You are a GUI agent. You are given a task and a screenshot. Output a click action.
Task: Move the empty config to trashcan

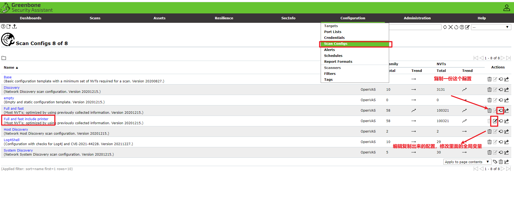click(x=490, y=100)
